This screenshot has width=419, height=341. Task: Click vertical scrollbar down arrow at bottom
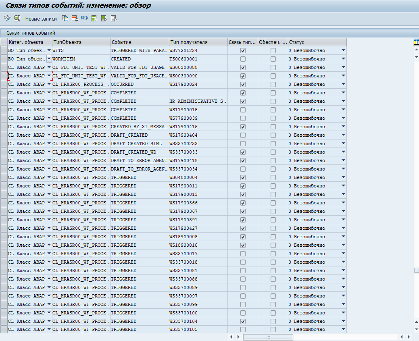pos(416,329)
